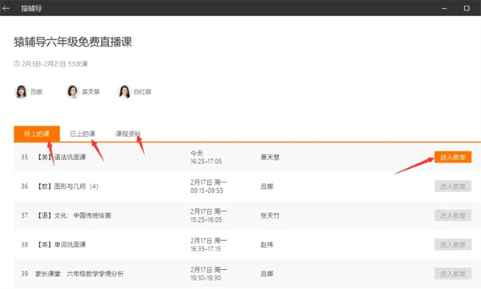Open teacher 莫天慧's avatar
This screenshot has width=481, height=289.
point(73,91)
